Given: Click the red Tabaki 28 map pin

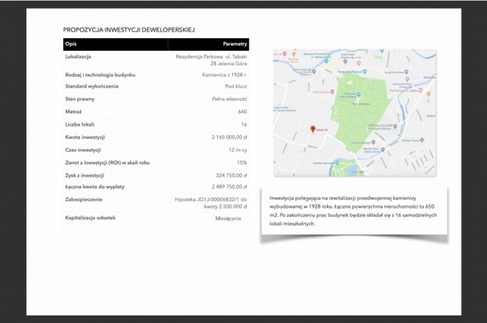Looking at the screenshot, I should tap(313, 129).
